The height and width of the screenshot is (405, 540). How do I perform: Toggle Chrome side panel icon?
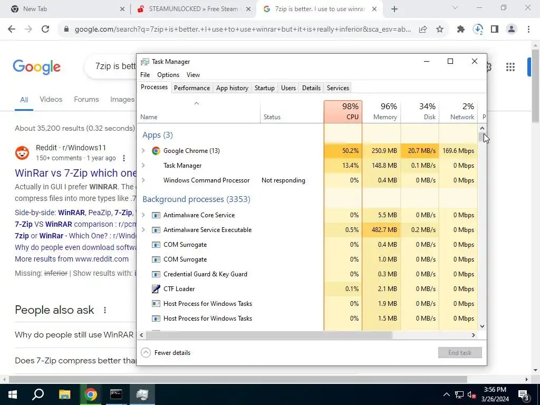point(495,30)
